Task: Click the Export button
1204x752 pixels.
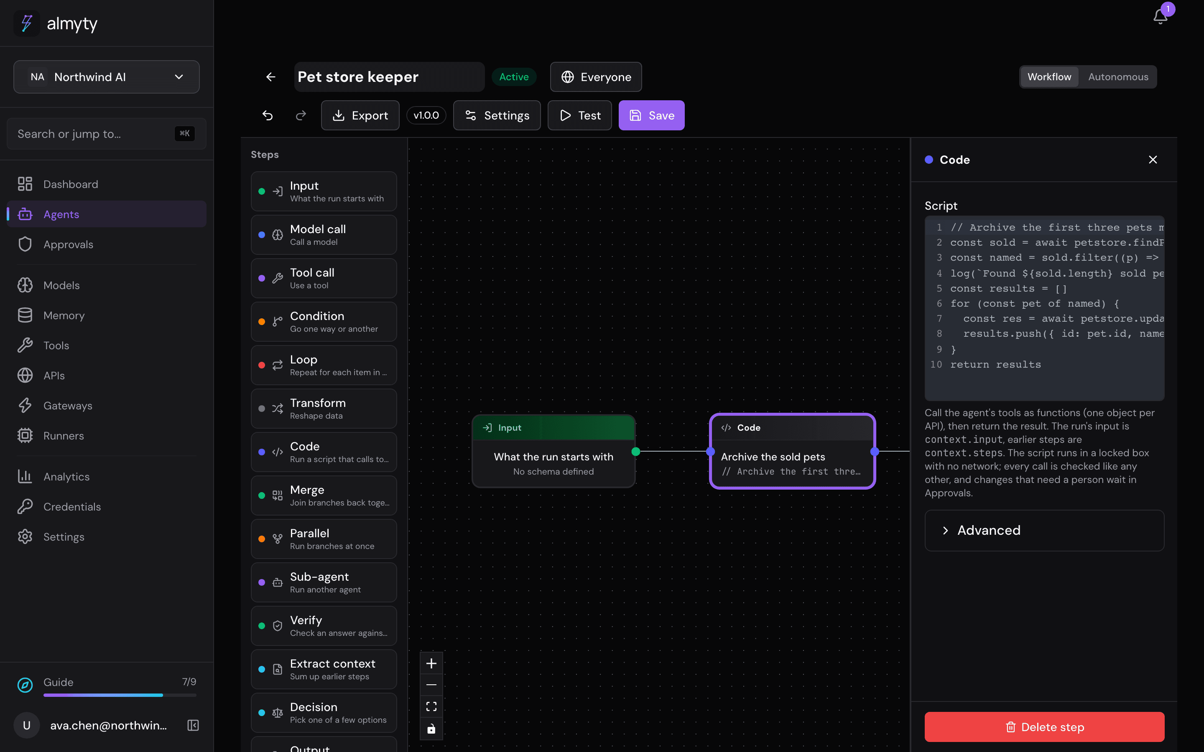Action: click(360, 115)
